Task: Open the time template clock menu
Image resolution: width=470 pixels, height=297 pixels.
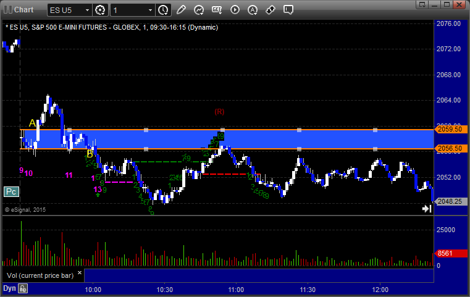Action: (164, 10)
